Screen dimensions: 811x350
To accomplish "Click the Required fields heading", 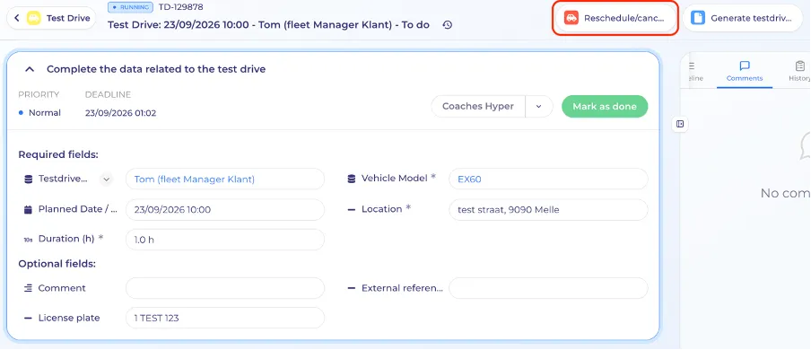I will [58, 154].
